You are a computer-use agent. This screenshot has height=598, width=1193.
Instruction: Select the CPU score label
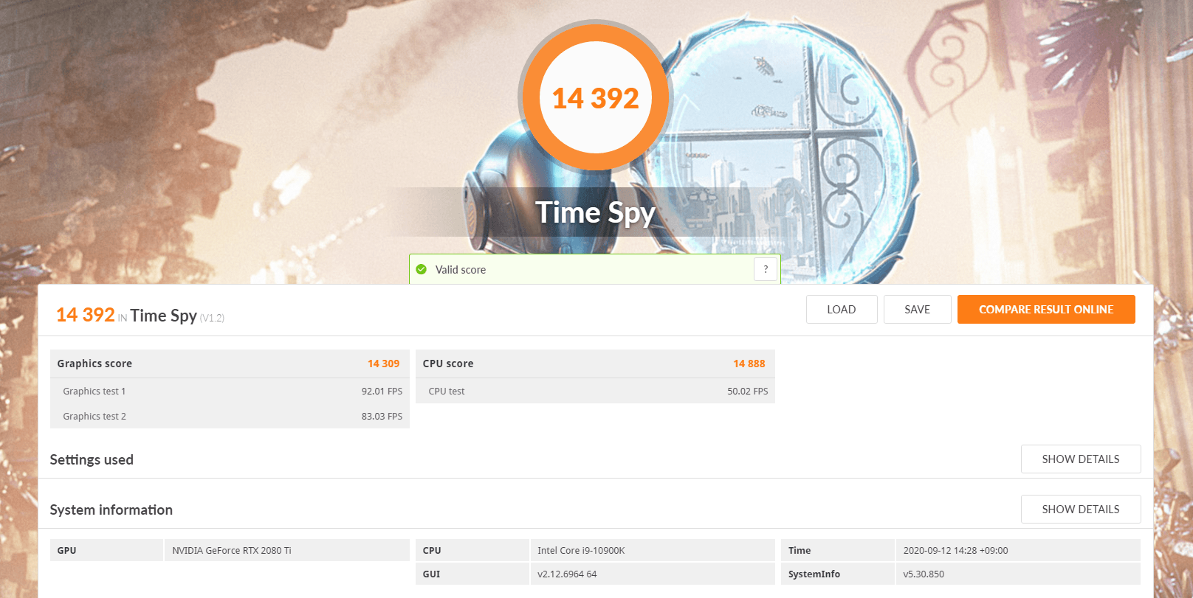(448, 364)
